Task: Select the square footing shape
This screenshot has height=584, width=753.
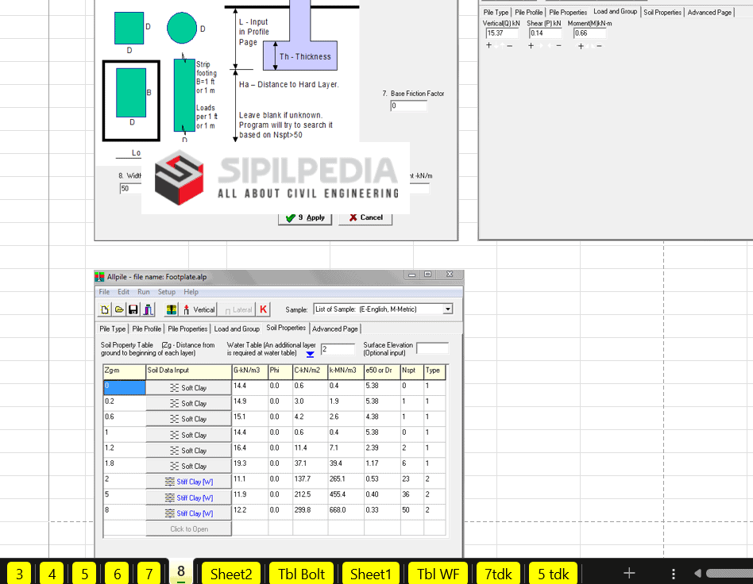Action: 129,29
